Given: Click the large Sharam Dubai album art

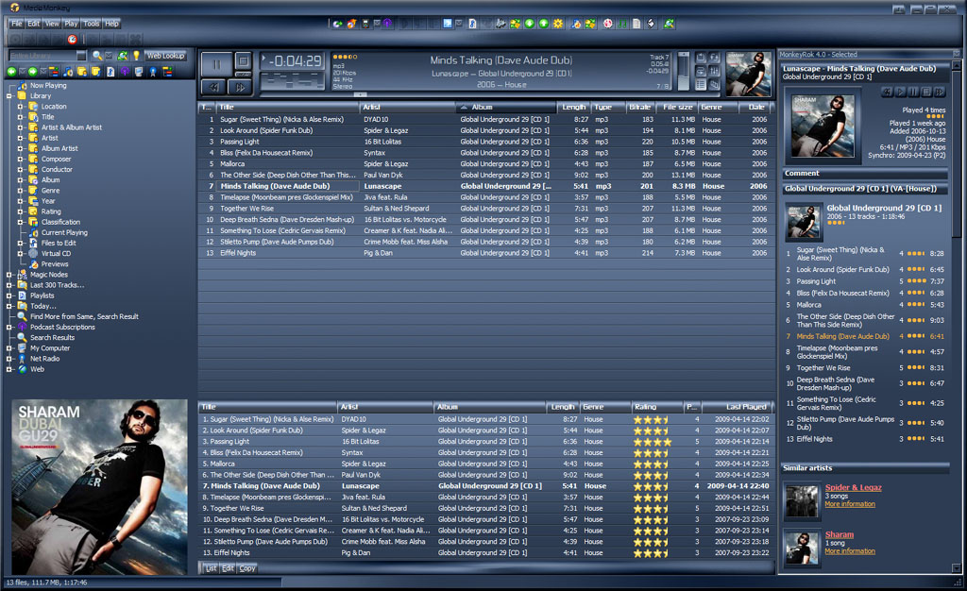Looking at the screenshot, I should pyautogui.click(x=99, y=487).
